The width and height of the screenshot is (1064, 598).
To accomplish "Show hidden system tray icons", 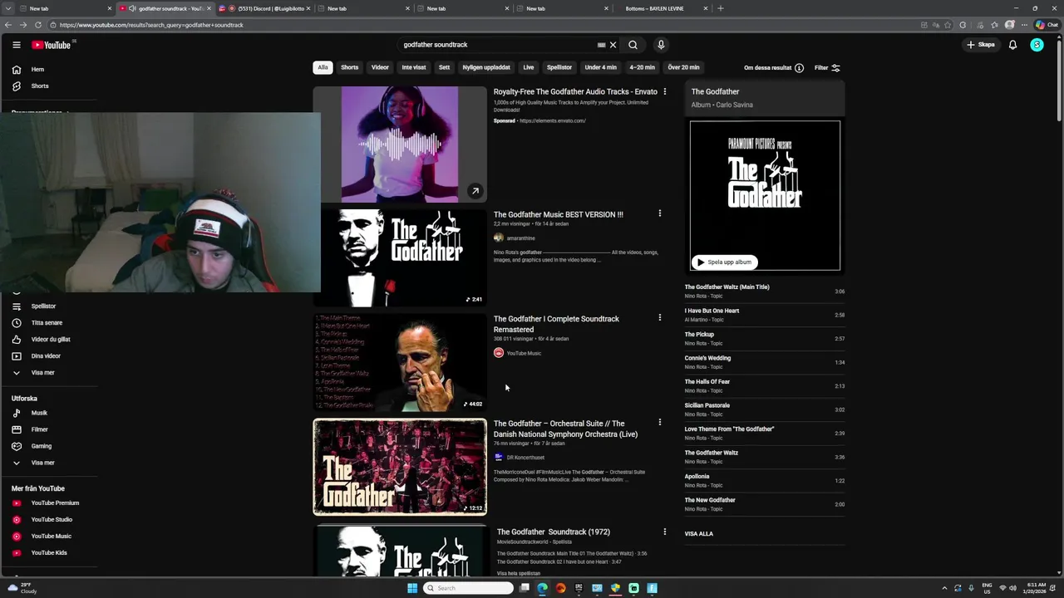I will click(944, 588).
